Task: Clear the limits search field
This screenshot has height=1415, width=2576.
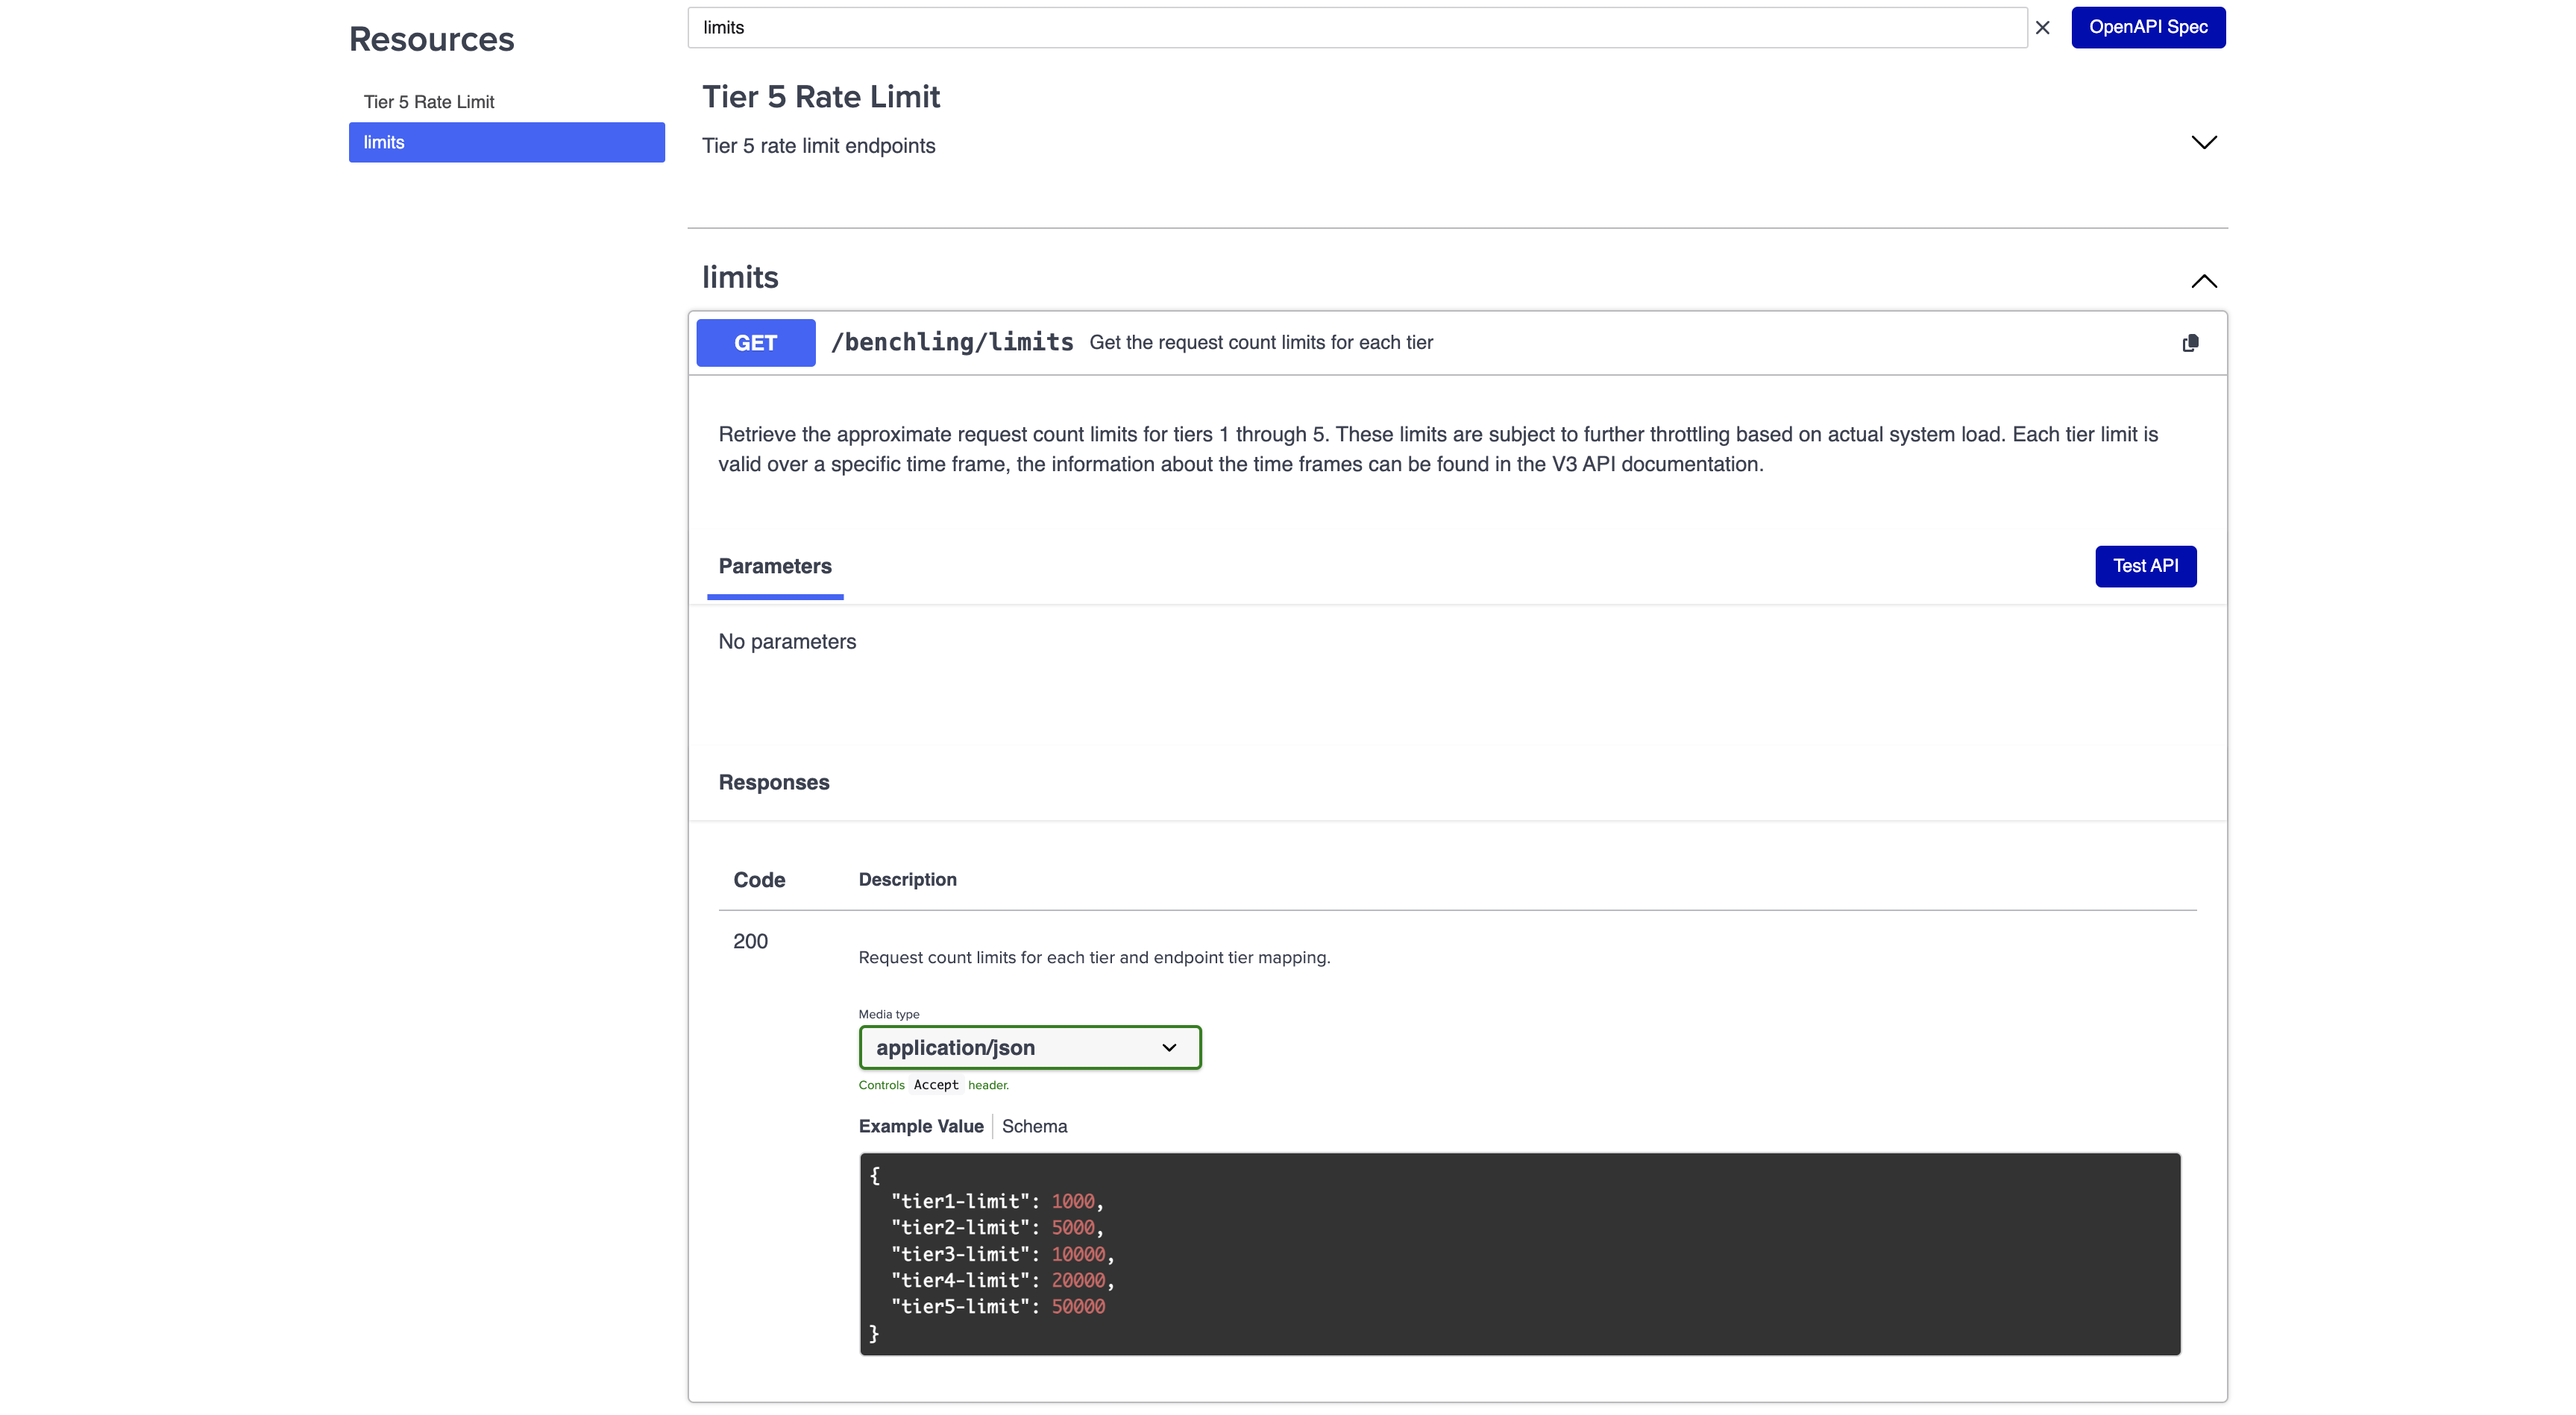Action: [2043, 28]
